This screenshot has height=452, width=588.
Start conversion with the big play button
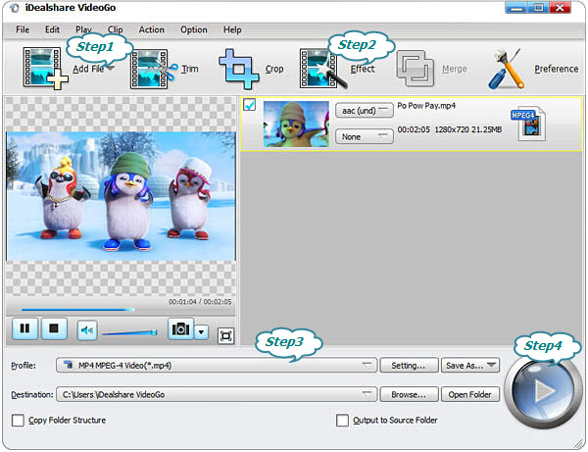542,391
